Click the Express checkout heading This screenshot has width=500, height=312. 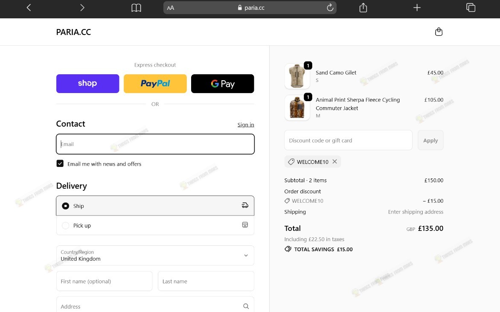(155, 65)
